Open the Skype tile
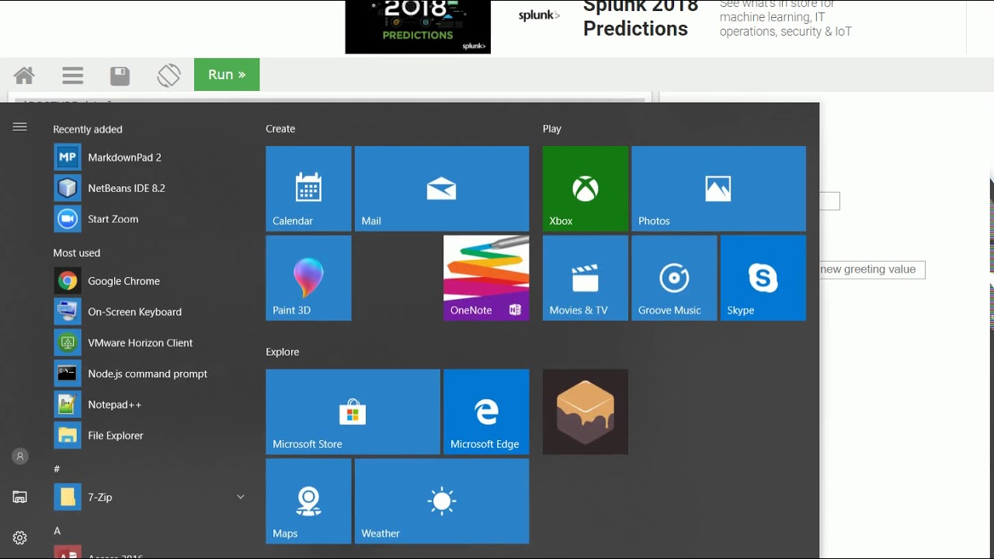 763,278
